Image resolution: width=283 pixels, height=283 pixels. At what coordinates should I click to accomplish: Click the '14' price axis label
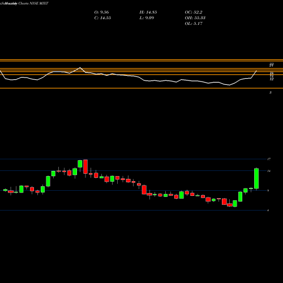point(269,171)
